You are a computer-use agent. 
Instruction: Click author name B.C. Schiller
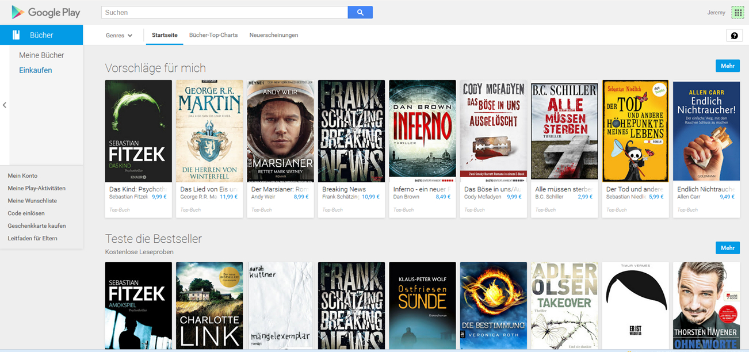pos(548,197)
